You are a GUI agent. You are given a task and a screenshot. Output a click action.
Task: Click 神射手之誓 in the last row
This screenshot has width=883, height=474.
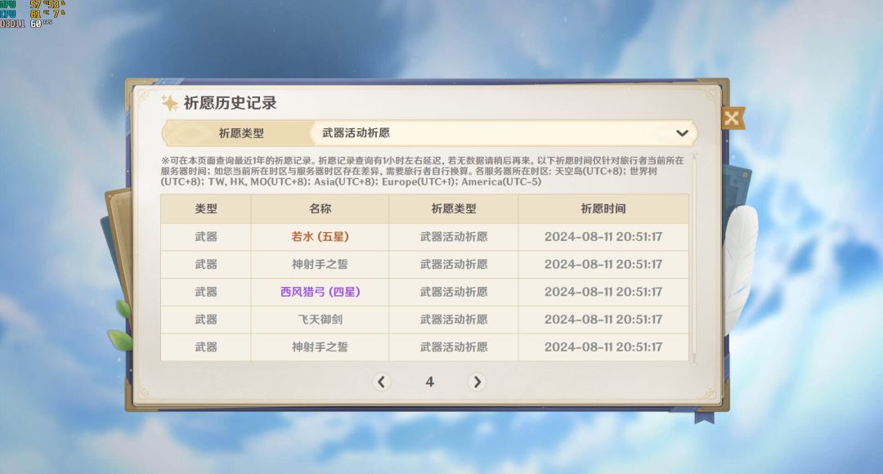click(x=320, y=347)
